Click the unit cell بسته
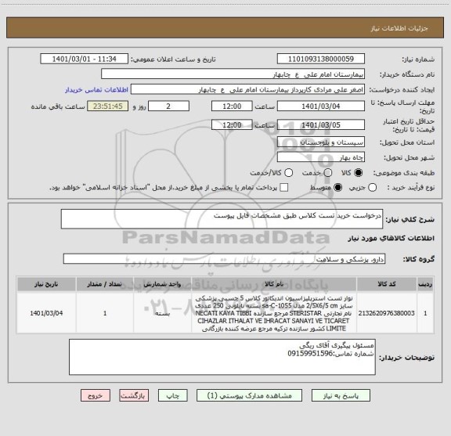Viewport: 451px width, 436px height. pos(162,313)
